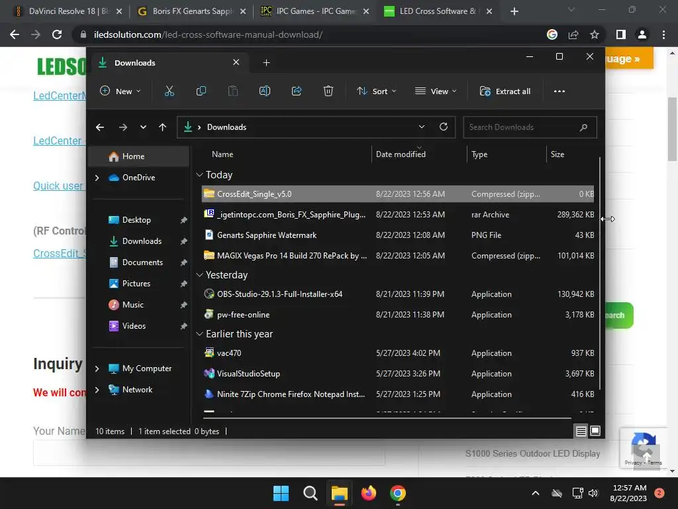Click the Share icon in Explorer toolbar
The height and width of the screenshot is (509, 678).
point(297,91)
